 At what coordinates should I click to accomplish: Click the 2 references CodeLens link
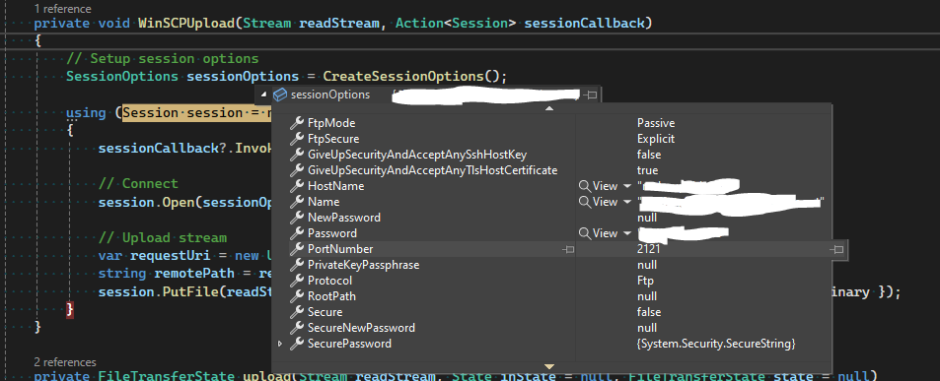[x=65, y=362]
